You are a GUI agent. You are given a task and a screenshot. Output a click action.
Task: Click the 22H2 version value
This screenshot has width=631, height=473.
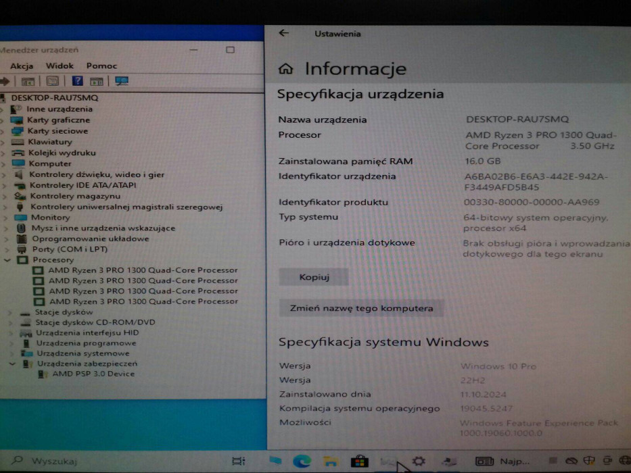pos(473,380)
